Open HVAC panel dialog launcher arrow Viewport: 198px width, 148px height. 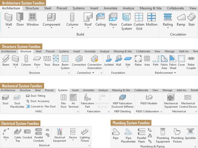point(78,112)
